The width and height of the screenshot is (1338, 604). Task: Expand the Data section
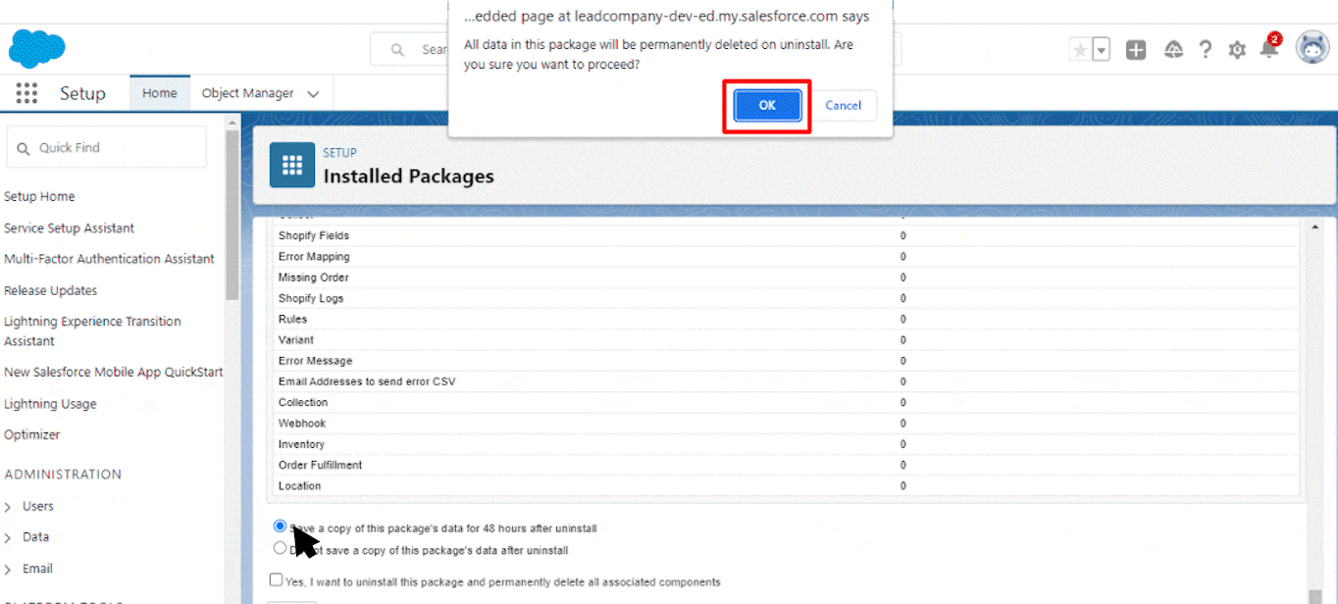(8, 537)
